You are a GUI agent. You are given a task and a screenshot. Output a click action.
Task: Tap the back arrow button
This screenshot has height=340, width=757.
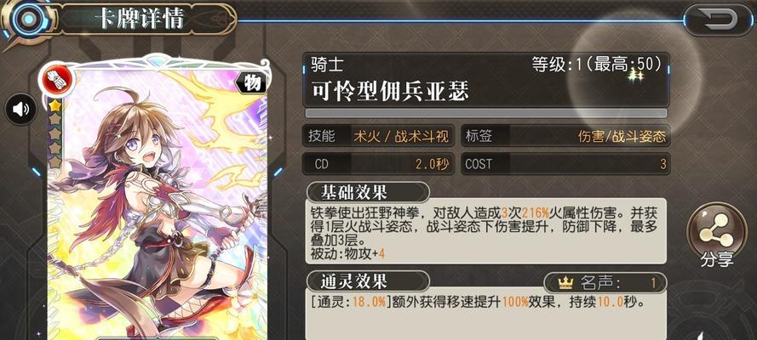point(718,20)
